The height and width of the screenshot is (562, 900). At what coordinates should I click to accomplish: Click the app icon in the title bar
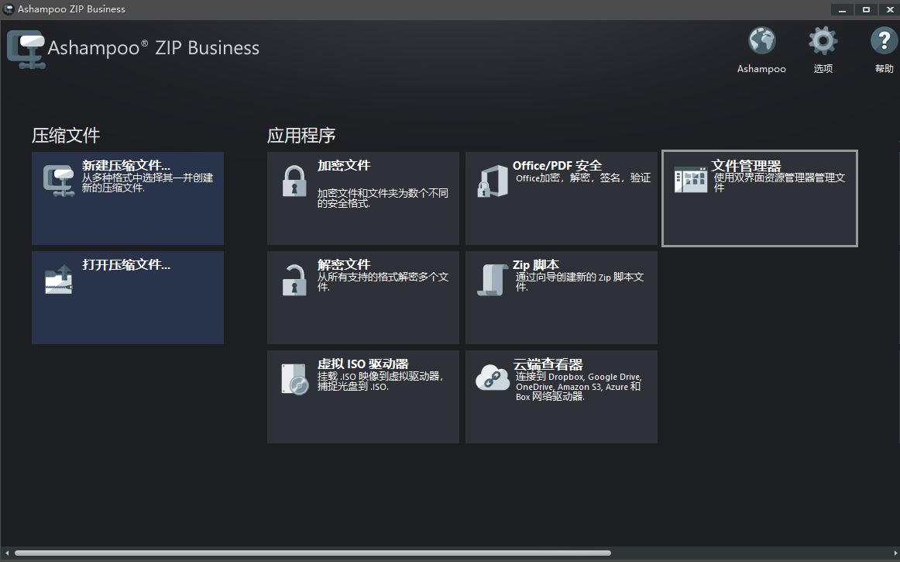pyautogui.click(x=9, y=9)
